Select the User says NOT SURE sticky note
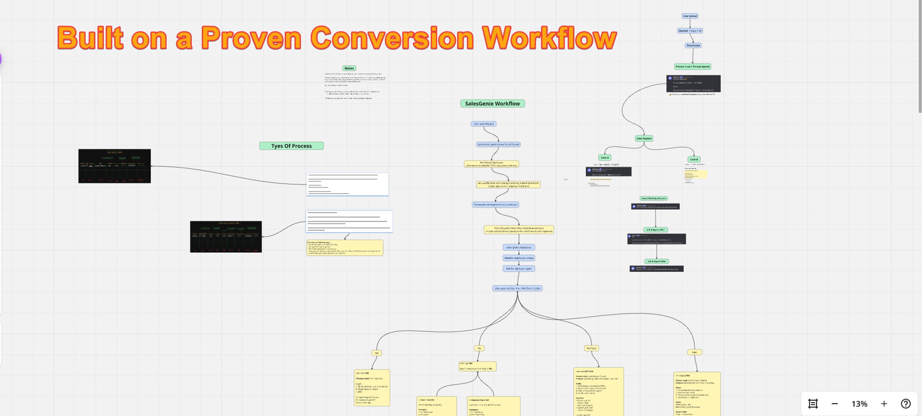Screen dimensions: 922x416 click(x=599, y=392)
